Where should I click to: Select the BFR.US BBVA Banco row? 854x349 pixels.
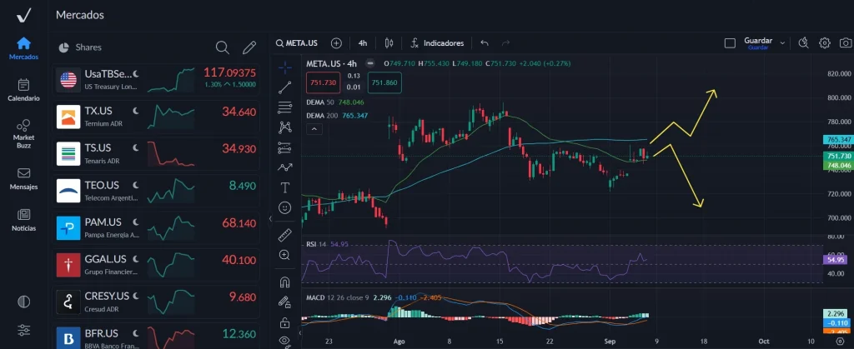coord(156,337)
